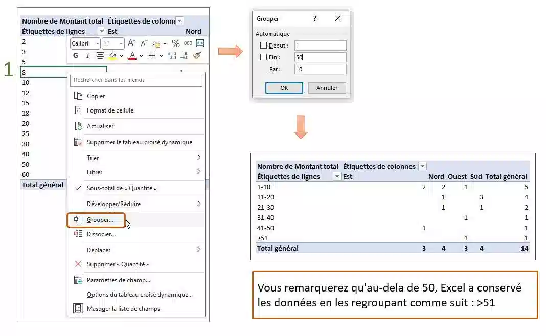Viewport: 546px width, 336px height.
Task: Open font color dropdown arrow
Action: click(141, 56)
